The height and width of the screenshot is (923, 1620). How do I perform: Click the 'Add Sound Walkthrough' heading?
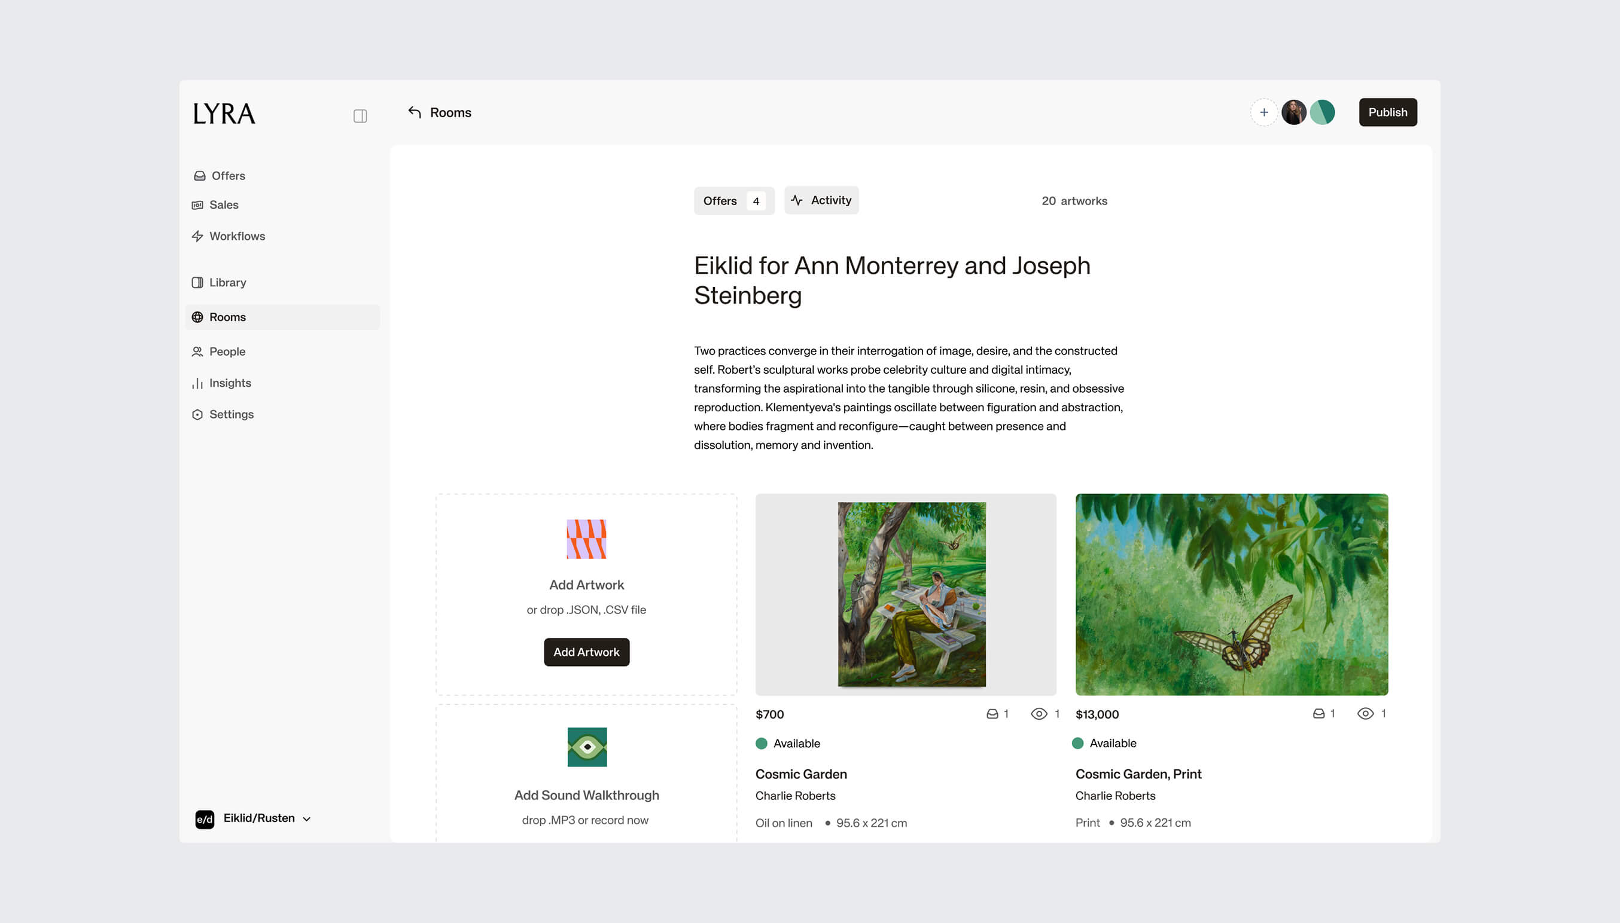(x=586, y=796)
